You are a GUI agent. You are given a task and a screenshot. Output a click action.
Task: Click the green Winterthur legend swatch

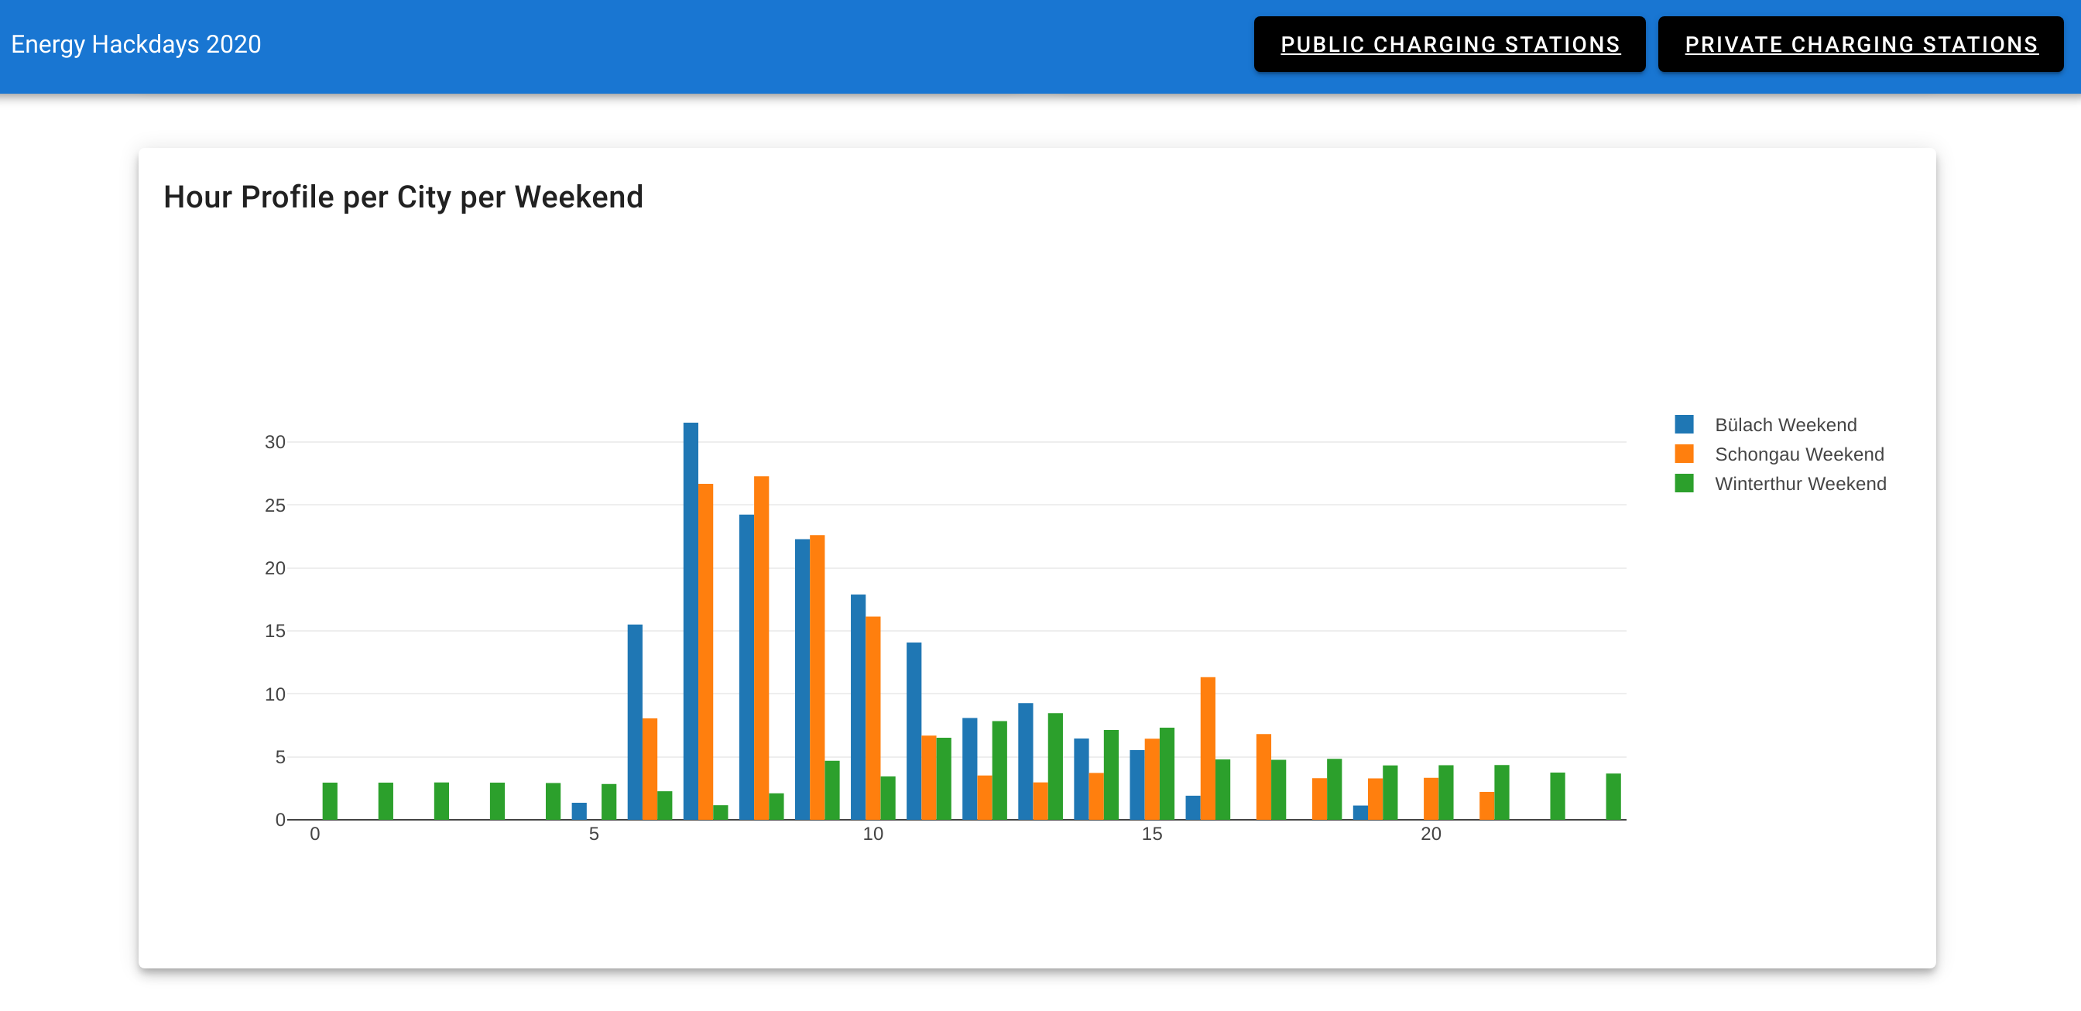pyautogui.click(x=1684, y=484)
